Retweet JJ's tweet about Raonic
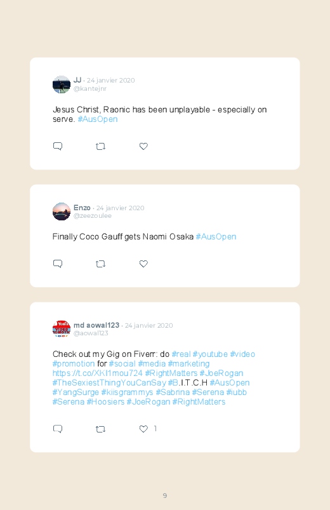 [100, 146]
